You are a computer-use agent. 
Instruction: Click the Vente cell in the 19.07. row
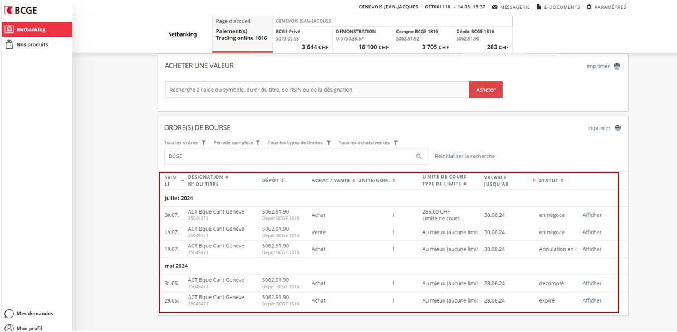pyautogui.click(x=319, y=232)
